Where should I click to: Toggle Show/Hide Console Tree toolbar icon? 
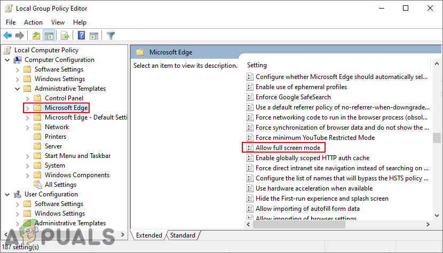pos(49,36)
